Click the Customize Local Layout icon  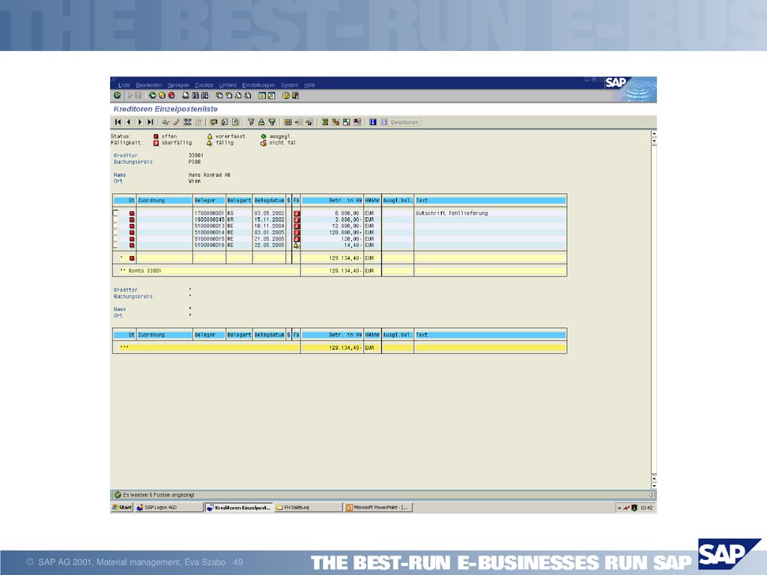(x=295, y=96)
